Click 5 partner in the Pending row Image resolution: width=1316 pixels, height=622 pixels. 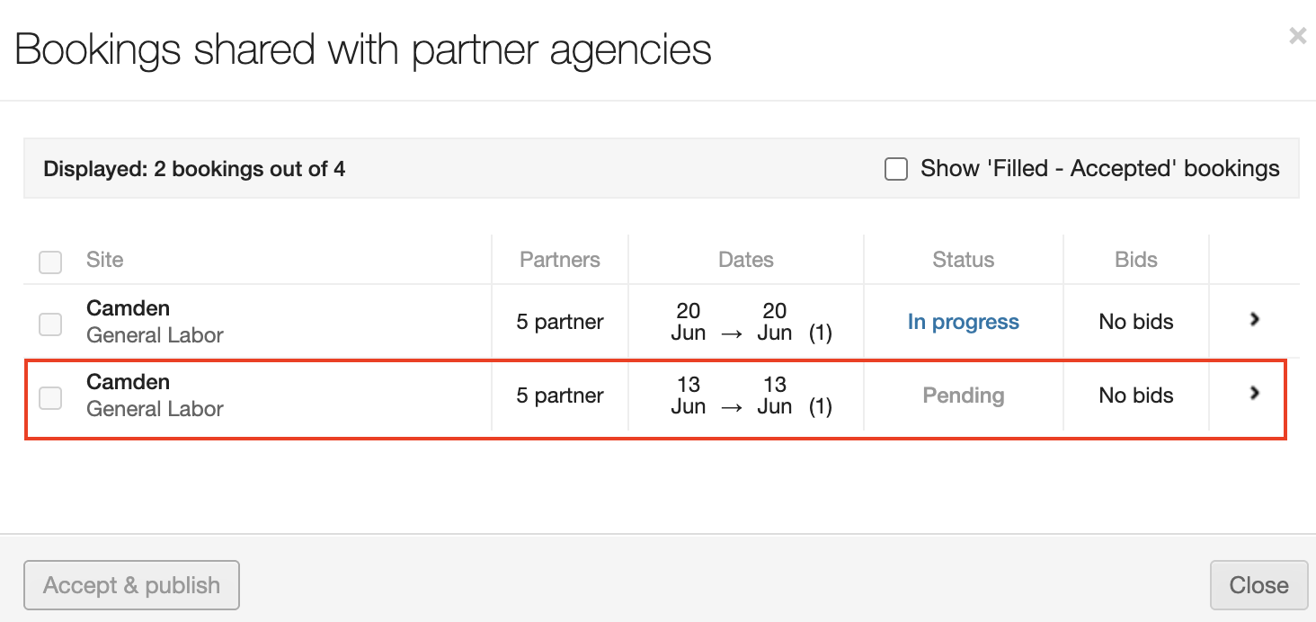coord(559,395)
